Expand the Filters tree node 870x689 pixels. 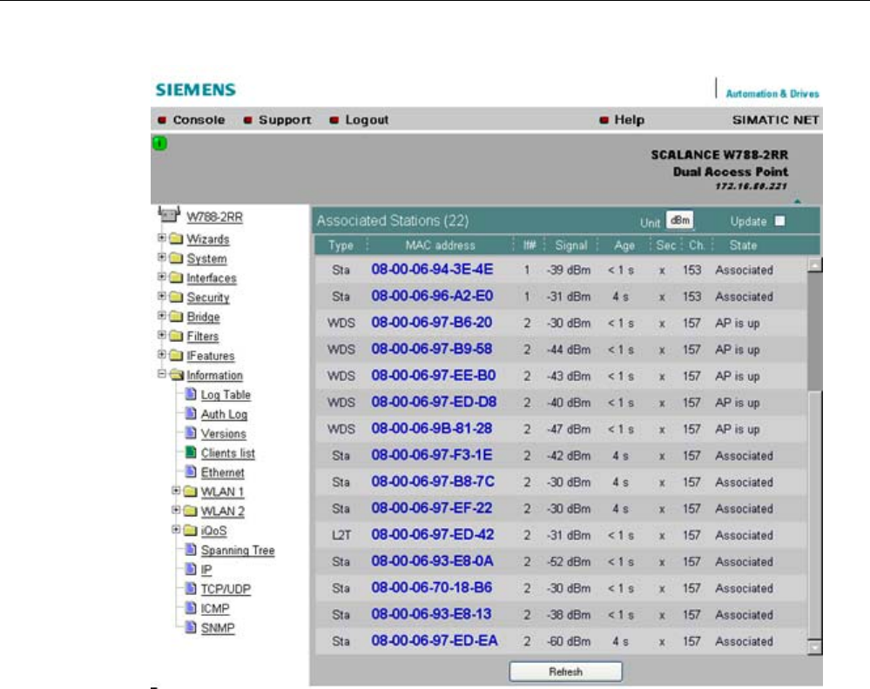[x=161, y=335]
